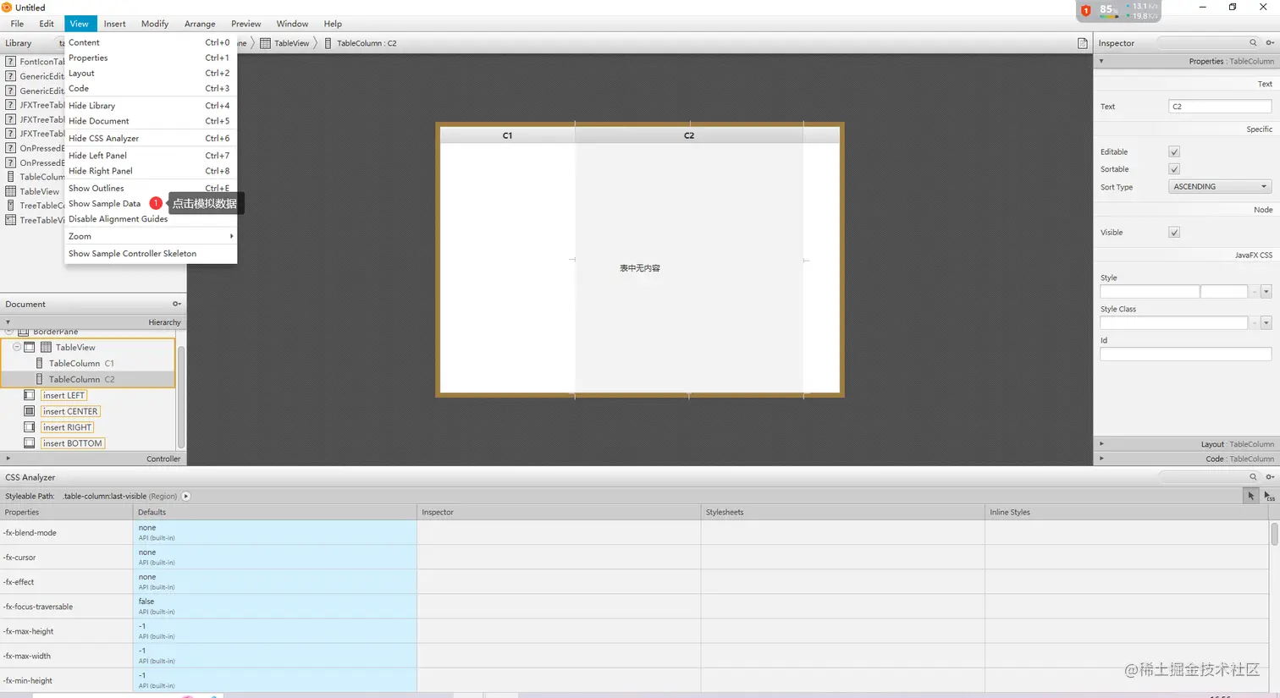Click the insert RIGHT placeholder label
The height and width of the screenshot is (698, 1280).
coord(68,427)
